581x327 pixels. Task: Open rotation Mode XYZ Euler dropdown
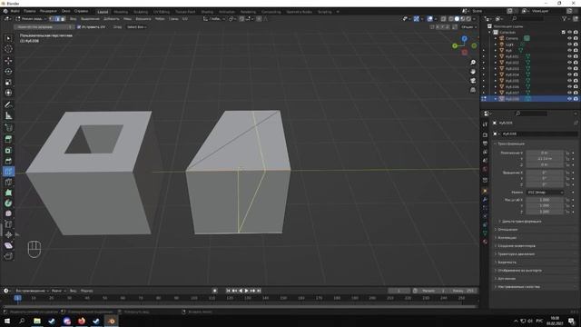(x=545, y=193)
